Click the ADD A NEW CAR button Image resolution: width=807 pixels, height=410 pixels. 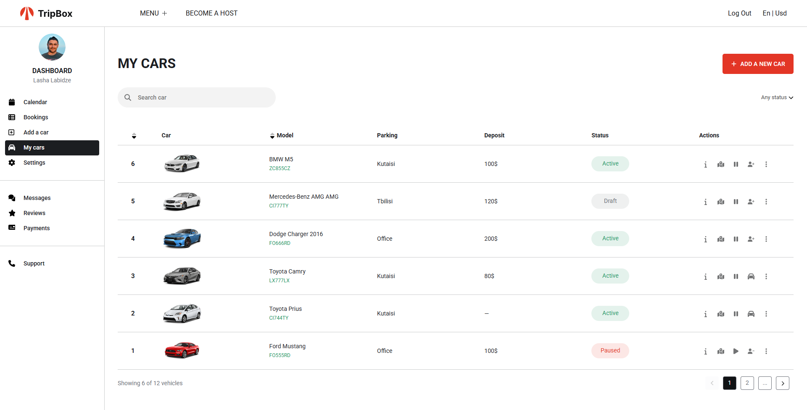[x=758, y=64]
